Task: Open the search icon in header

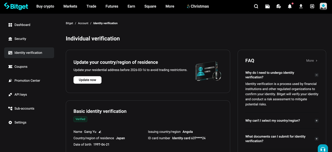Action: 256,6
